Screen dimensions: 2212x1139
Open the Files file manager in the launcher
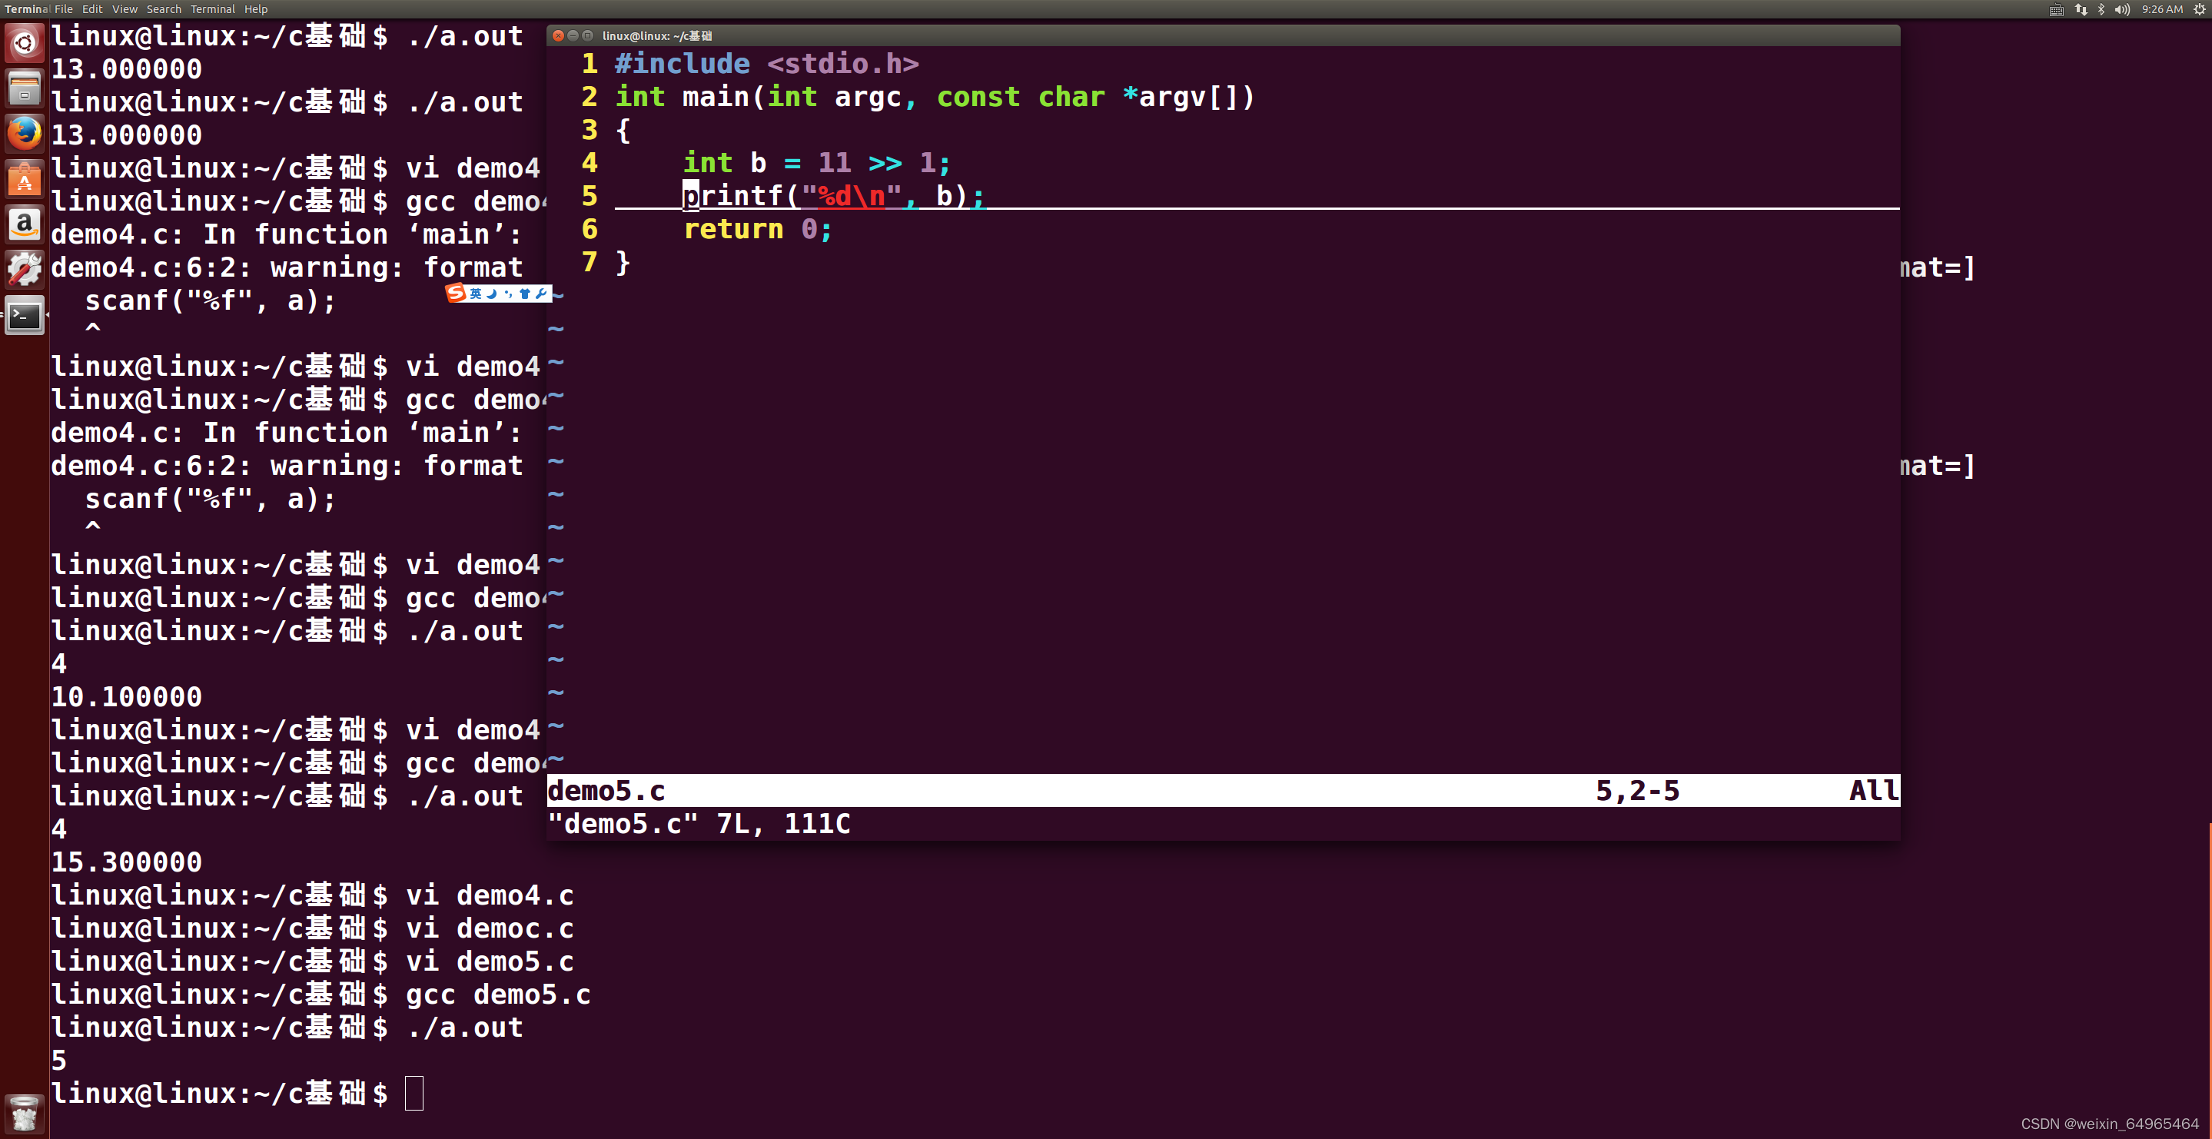pyautogui.click(x=24, y=87)
